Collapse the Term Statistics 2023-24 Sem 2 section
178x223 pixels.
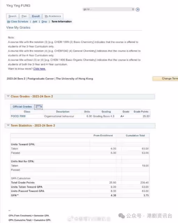[x=8, y=125]
